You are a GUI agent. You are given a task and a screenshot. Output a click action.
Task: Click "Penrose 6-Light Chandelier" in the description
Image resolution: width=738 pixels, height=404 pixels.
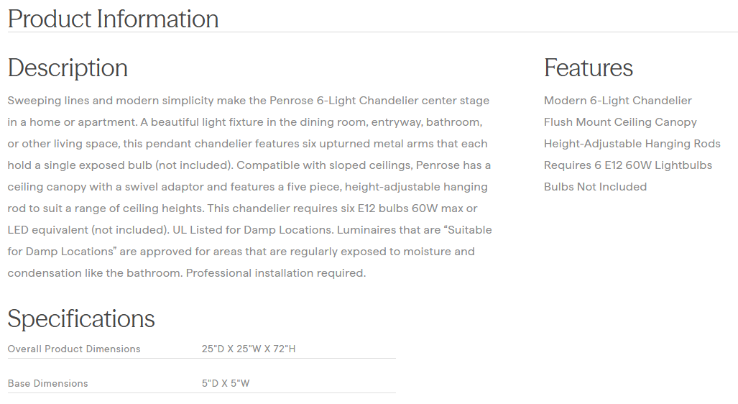tap(346, 101)
